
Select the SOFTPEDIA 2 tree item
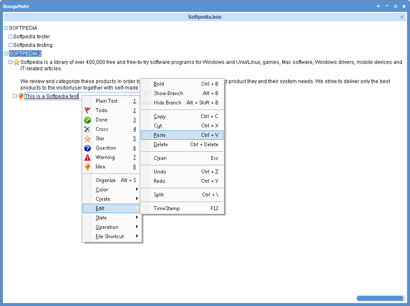(25, 53)
